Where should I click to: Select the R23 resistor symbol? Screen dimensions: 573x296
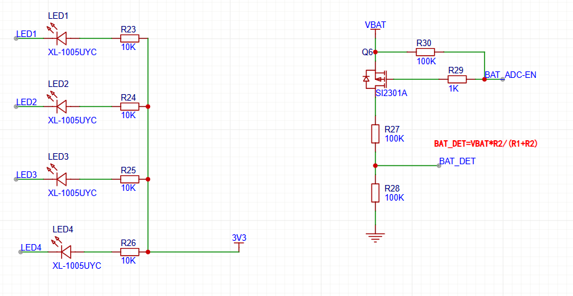pos(129,38)
